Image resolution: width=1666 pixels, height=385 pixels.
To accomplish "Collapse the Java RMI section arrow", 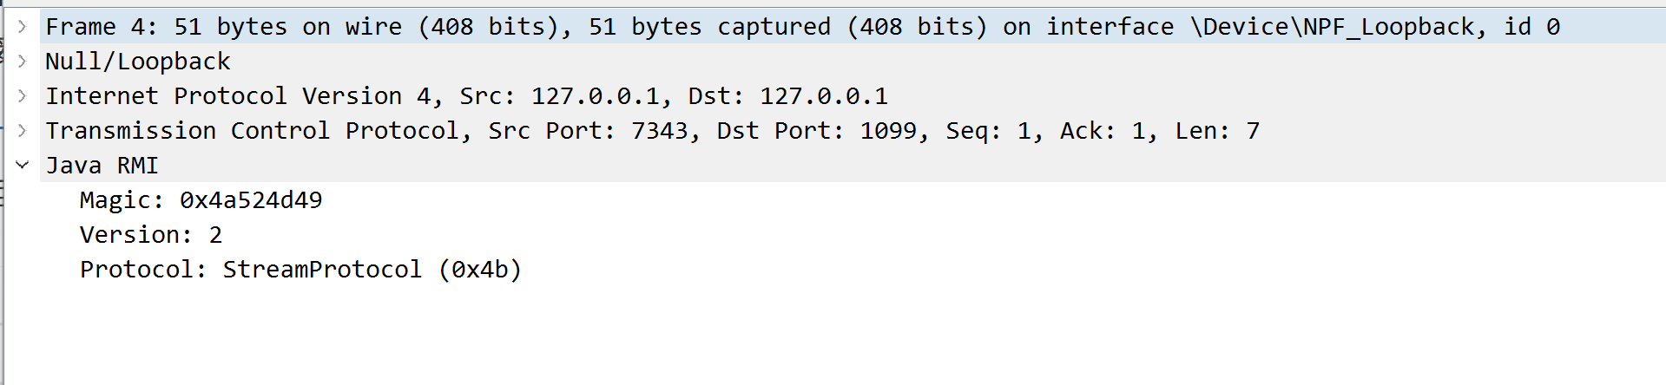I will pos(23,166).
